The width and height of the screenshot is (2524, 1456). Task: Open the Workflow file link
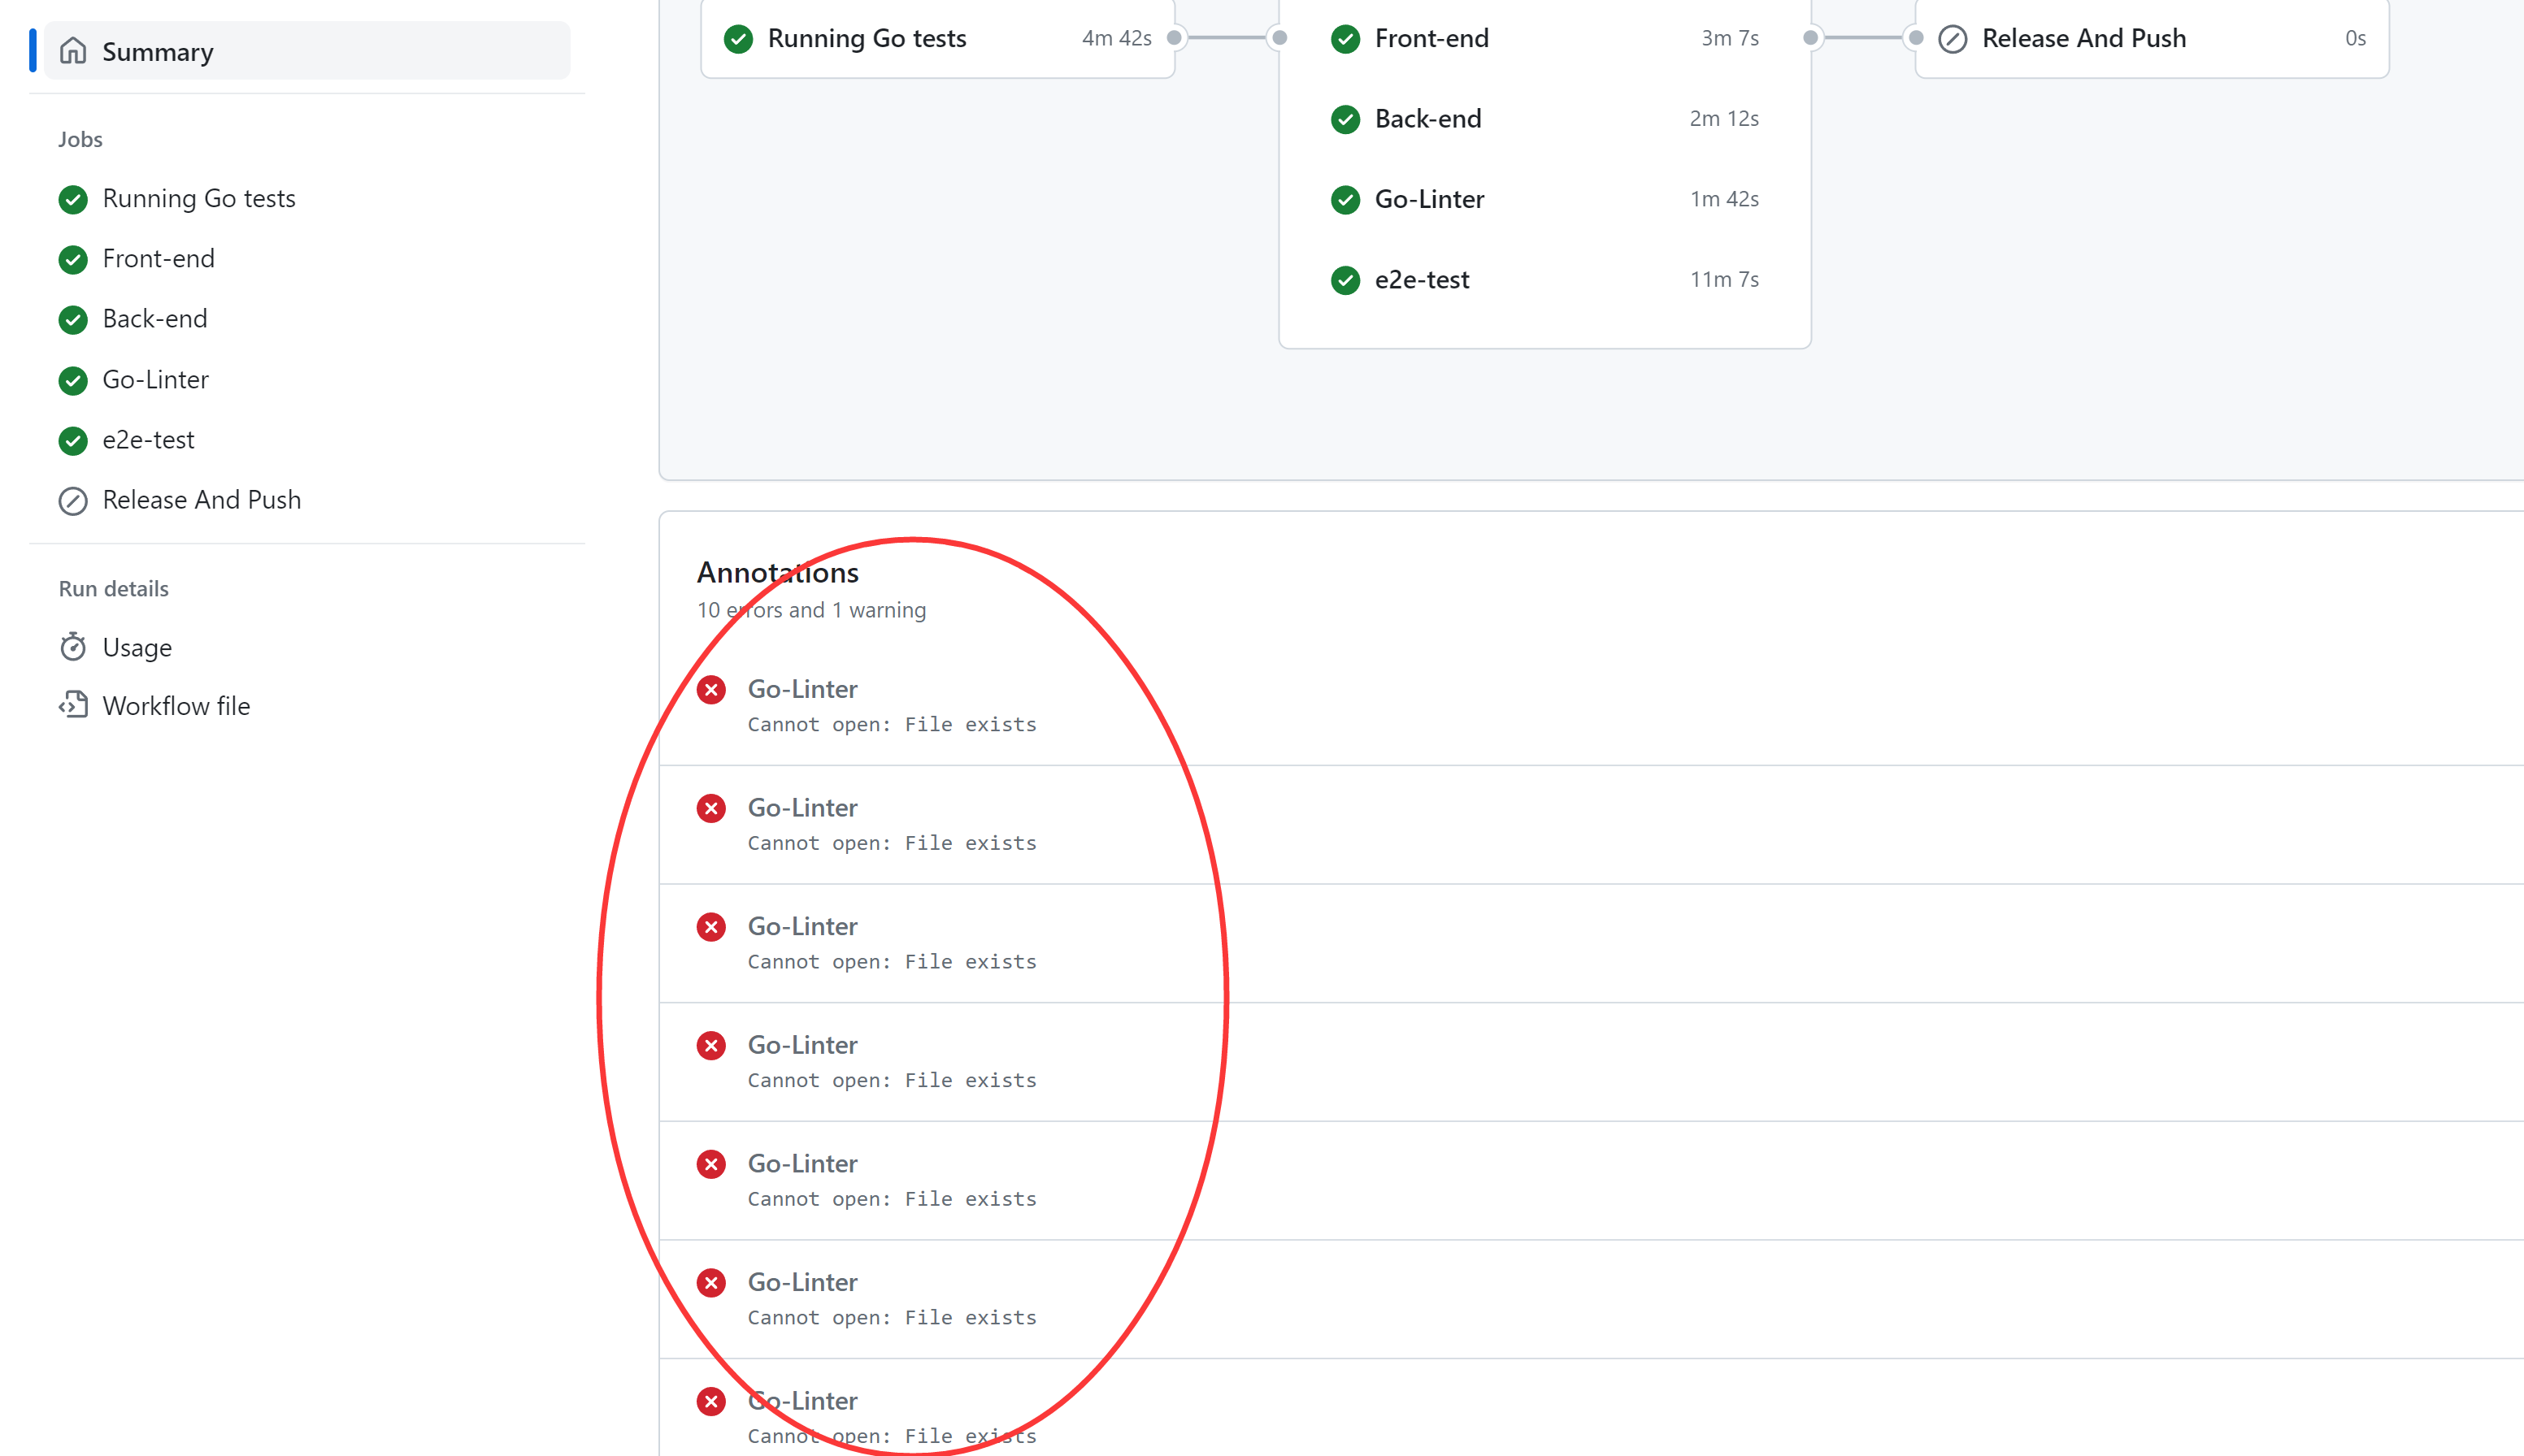[176, 705]
